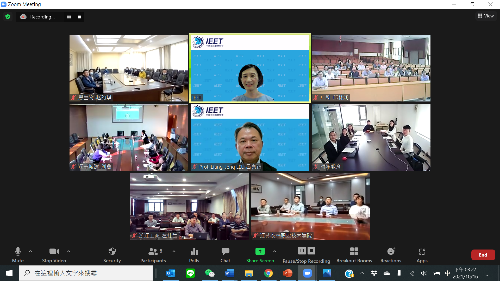Pause recording in the top indicator
The width and height of the screenshot is (500, 281).
(69, 17)
